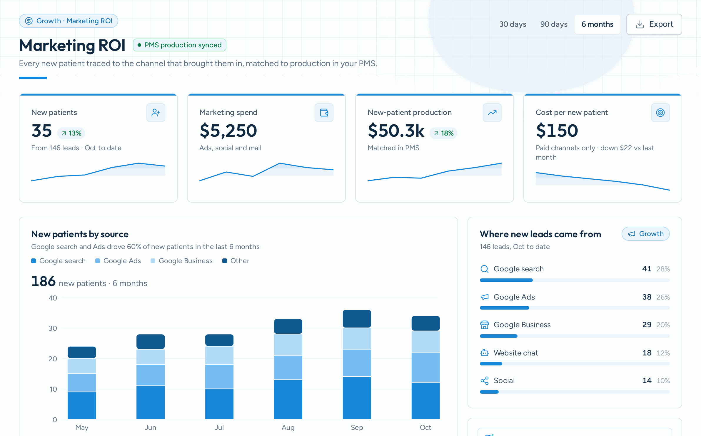Open the Growth · Marketing ROI breadcrumb
Image resolution: width=701 pixels, height=436 pixels.
[69, 21]
